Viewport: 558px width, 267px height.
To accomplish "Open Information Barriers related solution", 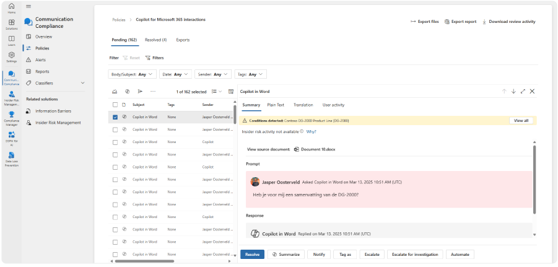I will [53, 111].
